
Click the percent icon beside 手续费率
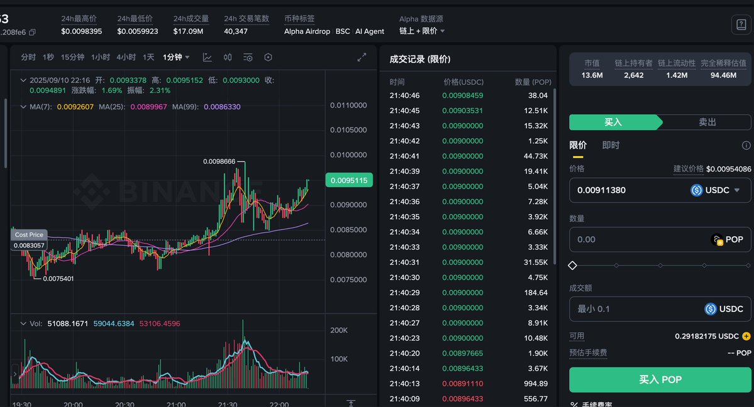point(574,404)
